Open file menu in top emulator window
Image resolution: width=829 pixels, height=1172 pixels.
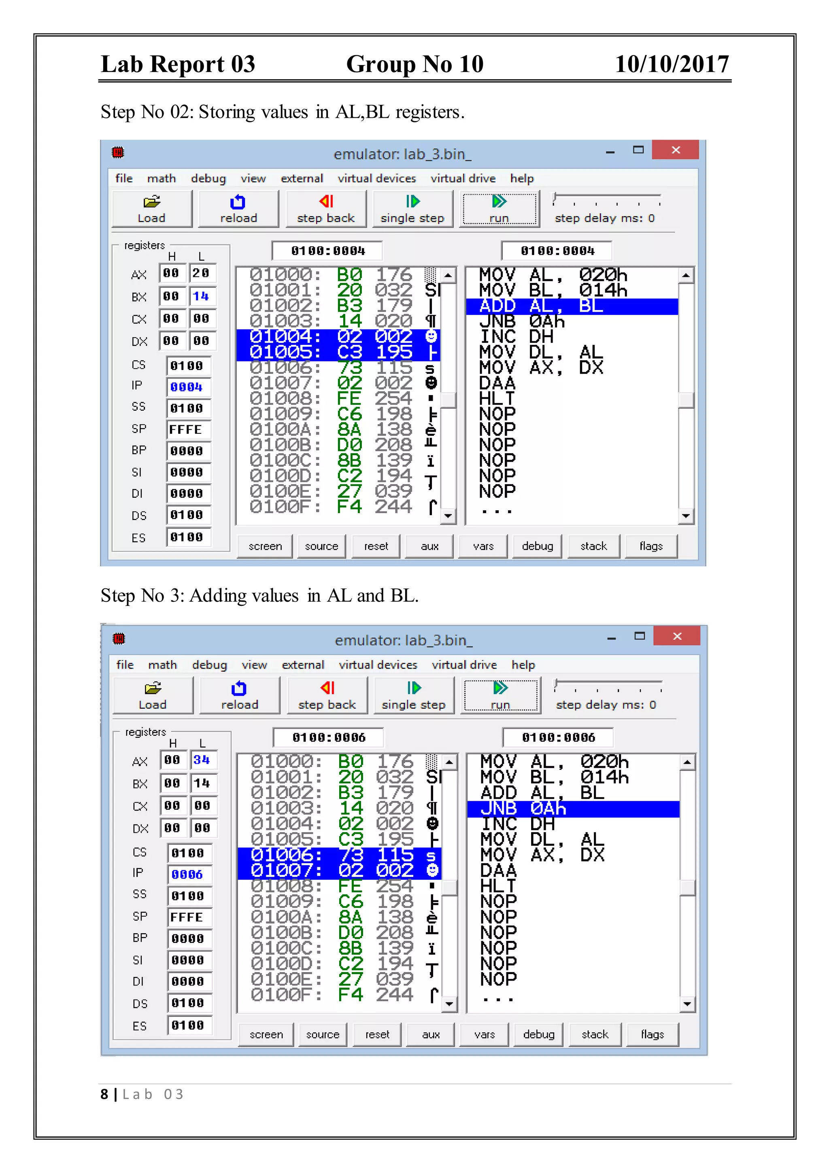tap(124, 178)
